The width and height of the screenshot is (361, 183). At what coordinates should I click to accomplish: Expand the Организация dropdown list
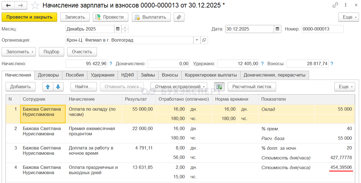[197, 40]
